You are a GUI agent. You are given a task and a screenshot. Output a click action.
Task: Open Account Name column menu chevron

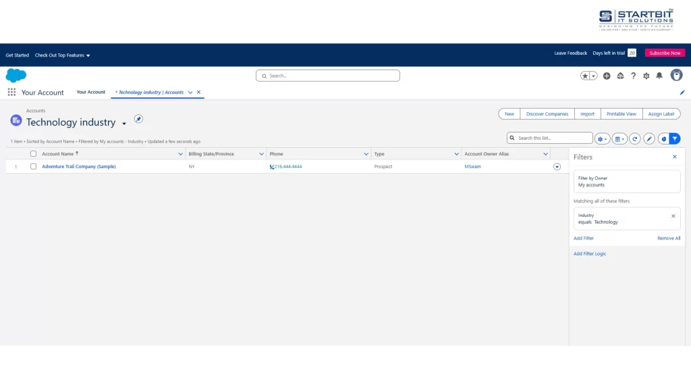[180, 154]
